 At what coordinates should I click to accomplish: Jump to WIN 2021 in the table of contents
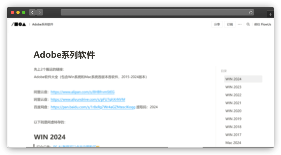[x=233, y=103]
